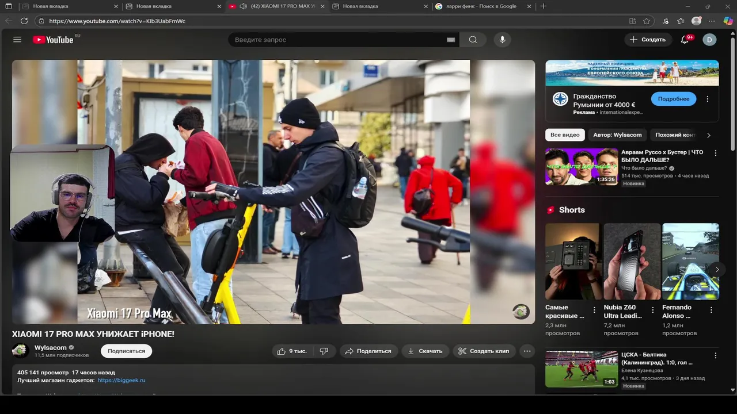Click the 'Создать' create button
The image size is (737, 414).
point(648,40)
